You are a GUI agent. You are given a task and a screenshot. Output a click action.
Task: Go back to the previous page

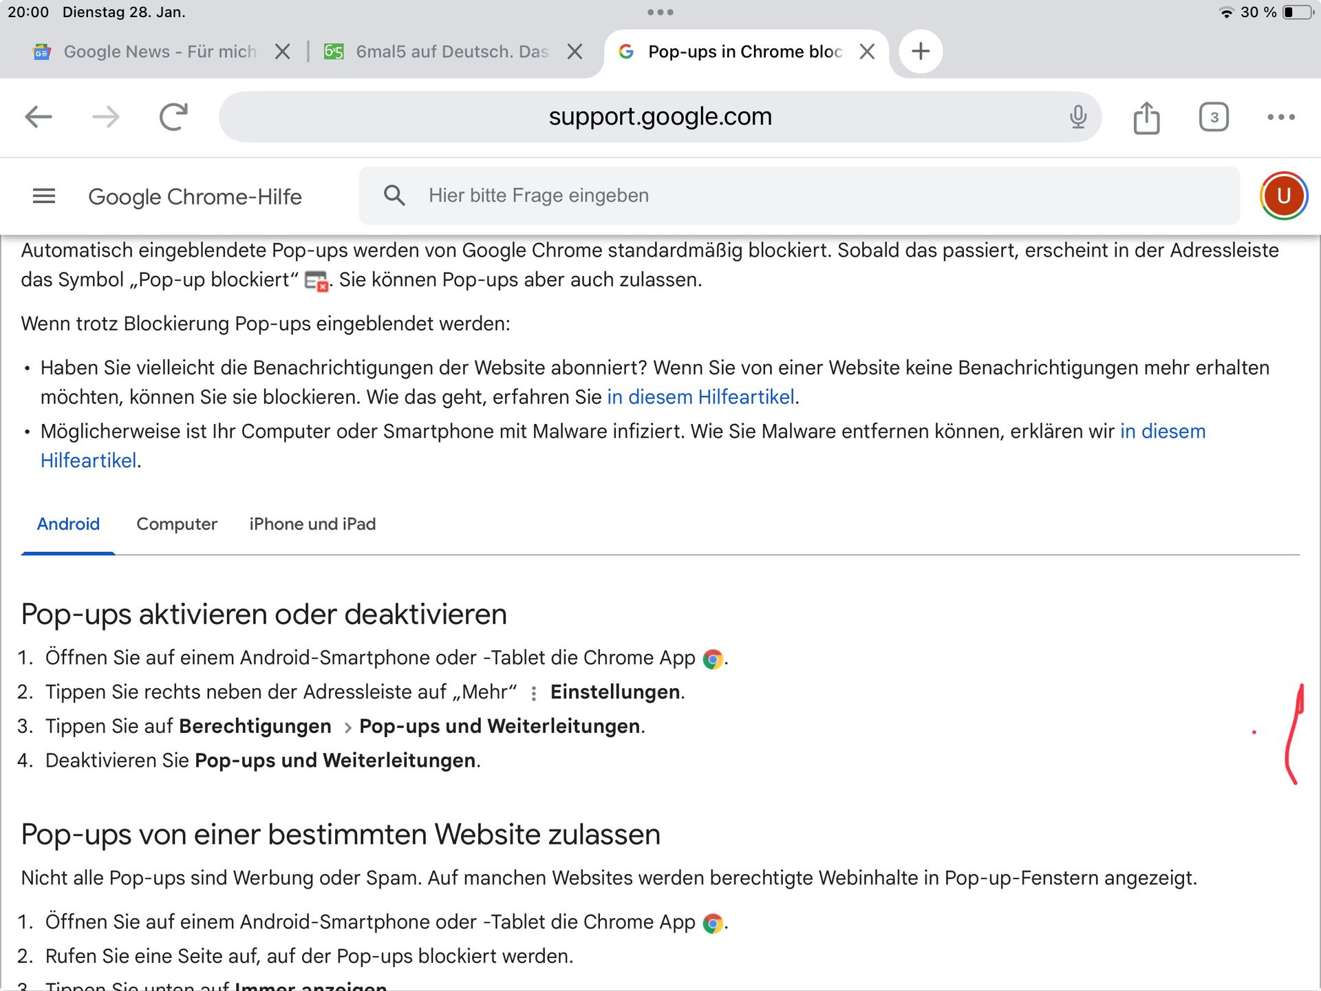tap(39, 117)
